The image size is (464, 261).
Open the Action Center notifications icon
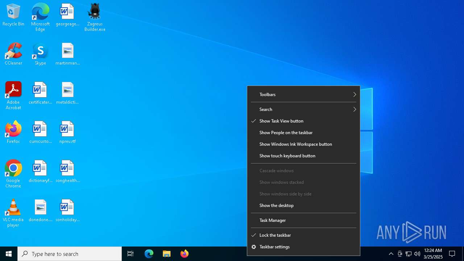tap(452, 254)
